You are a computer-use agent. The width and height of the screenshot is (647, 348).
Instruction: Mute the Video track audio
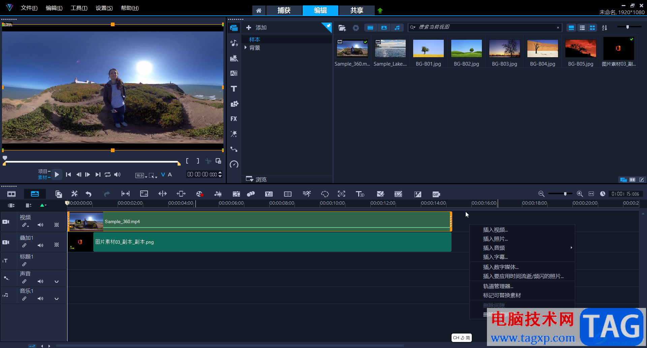(40, 225)
